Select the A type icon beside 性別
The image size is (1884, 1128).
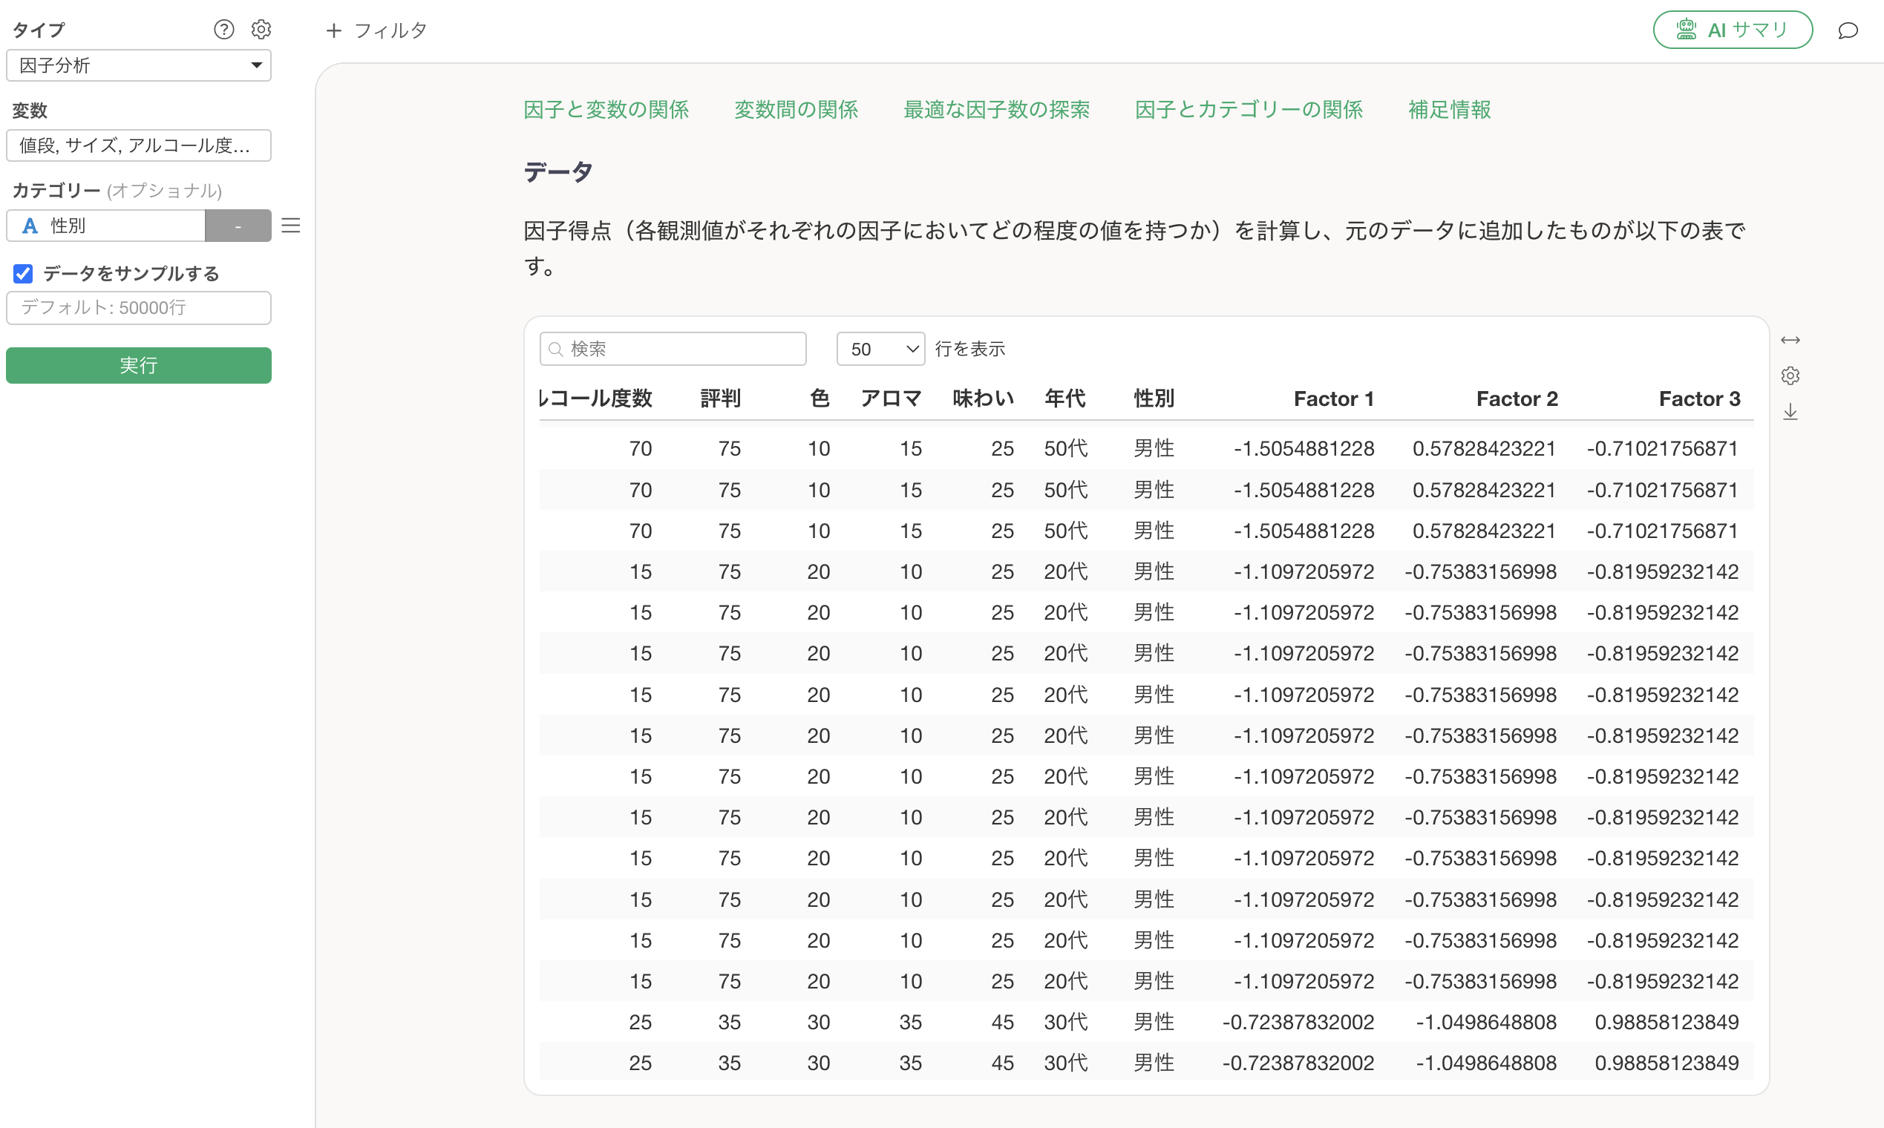coord(29,225)
